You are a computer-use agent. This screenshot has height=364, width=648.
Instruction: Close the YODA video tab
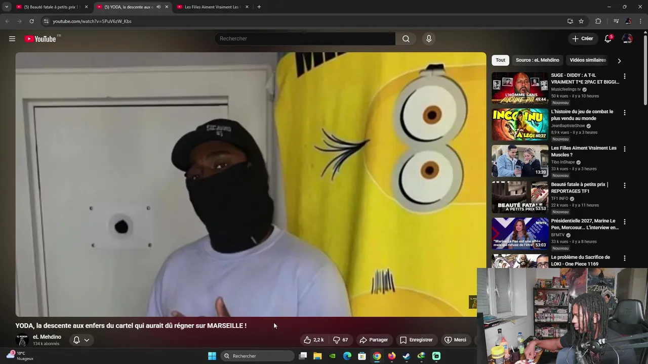tap(167, 7)
